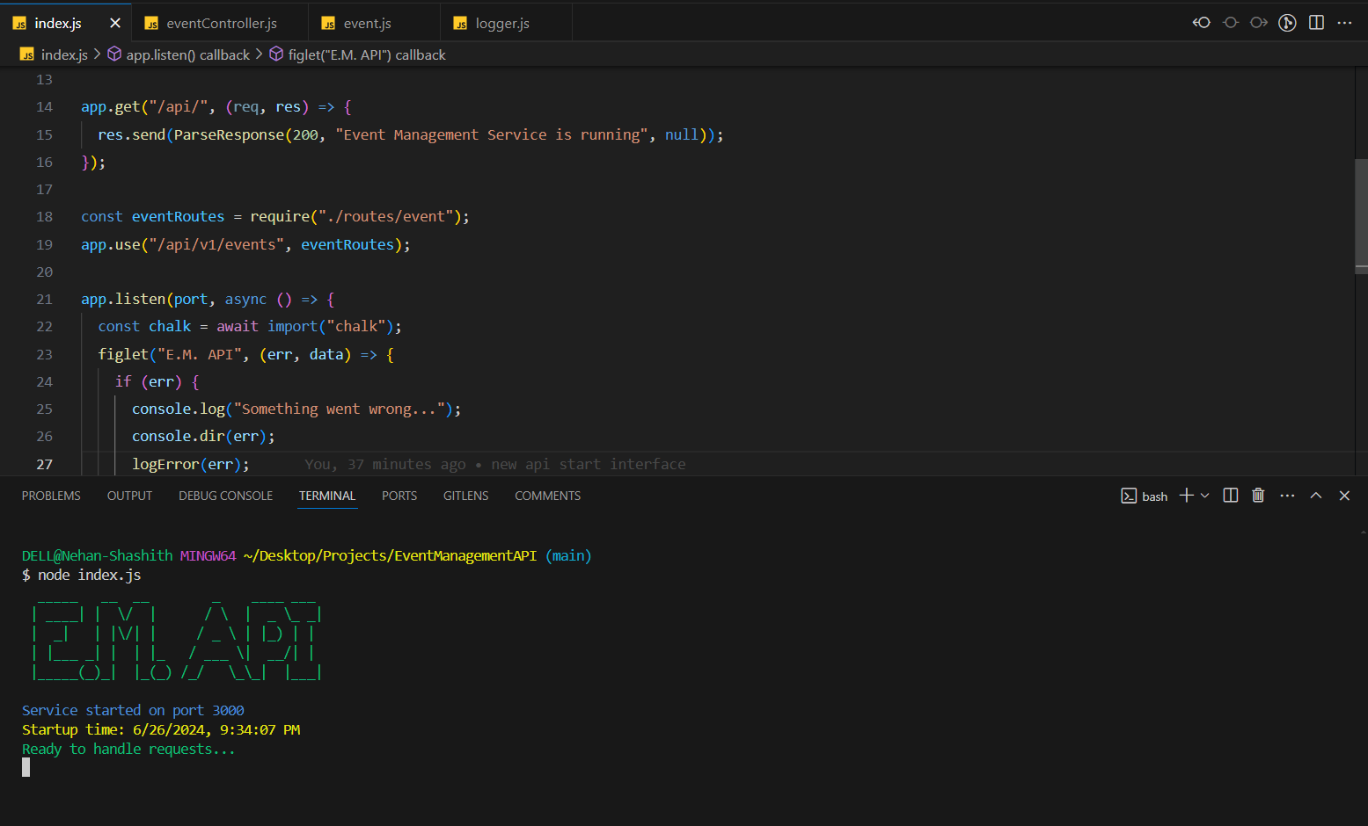Click line number 23 in the gutter
This screenshot has height=826, width=1368.
44,355
